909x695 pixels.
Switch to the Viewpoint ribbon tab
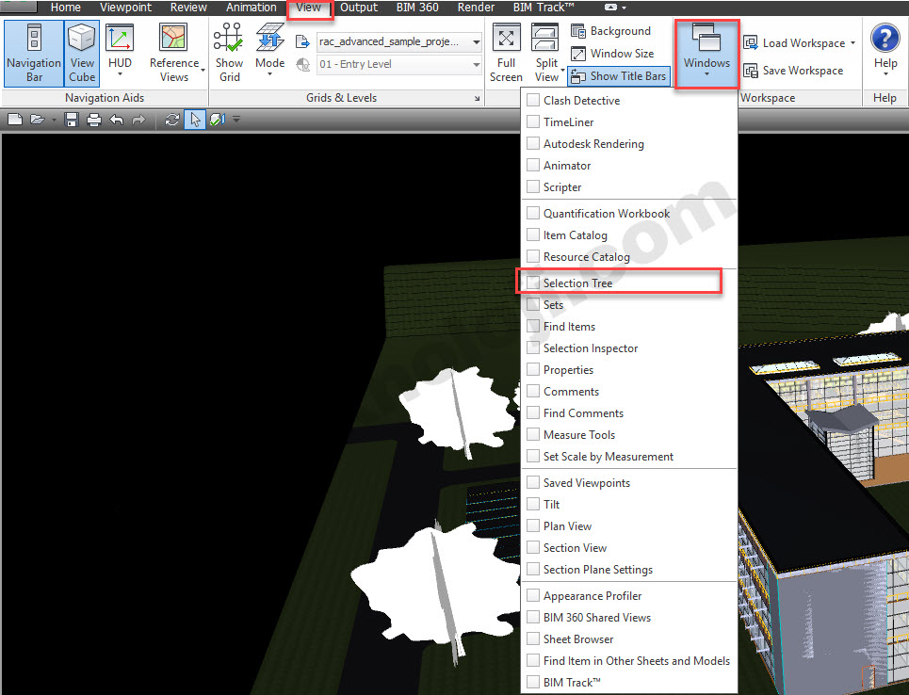[x=125, y=8]
